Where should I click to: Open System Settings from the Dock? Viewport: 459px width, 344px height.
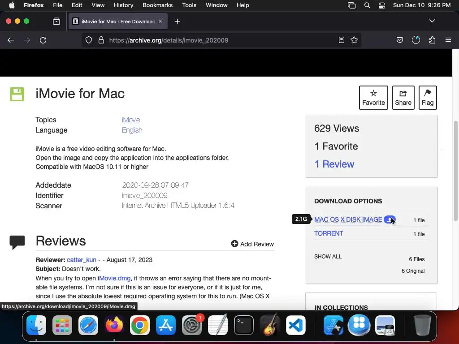pyautogui.click(x=192, y=325)
